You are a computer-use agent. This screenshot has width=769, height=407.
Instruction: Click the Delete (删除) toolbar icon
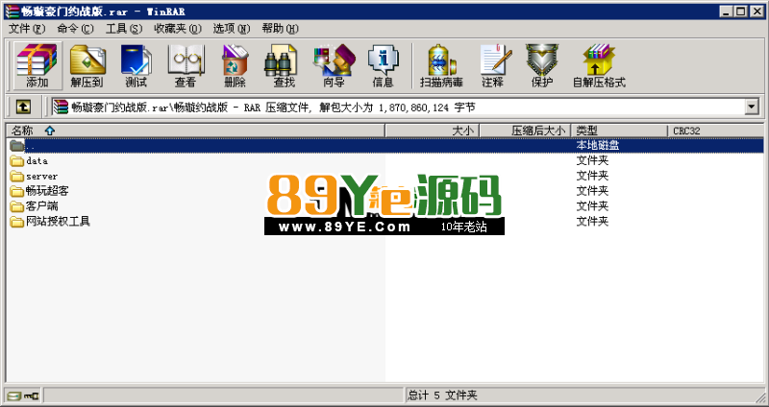pos(235,65)
